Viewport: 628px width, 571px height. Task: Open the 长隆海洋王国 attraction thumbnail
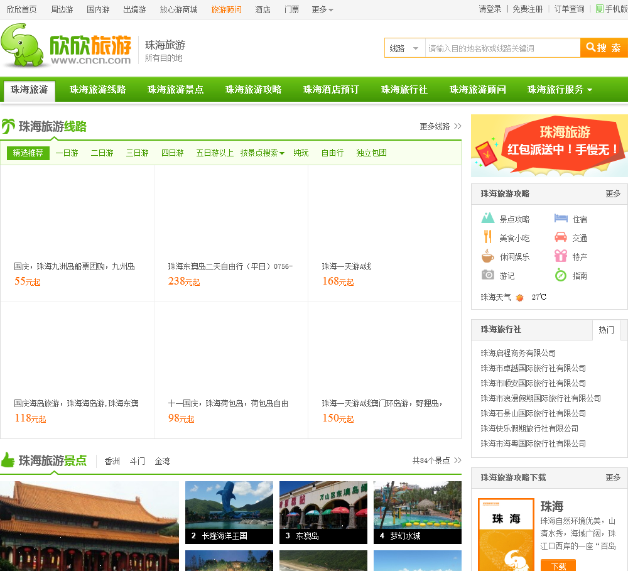229,513
